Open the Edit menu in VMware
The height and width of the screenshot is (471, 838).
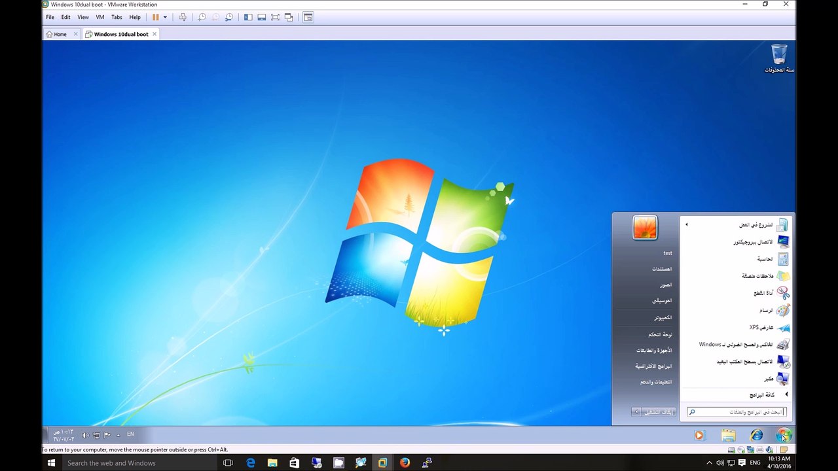66,17
